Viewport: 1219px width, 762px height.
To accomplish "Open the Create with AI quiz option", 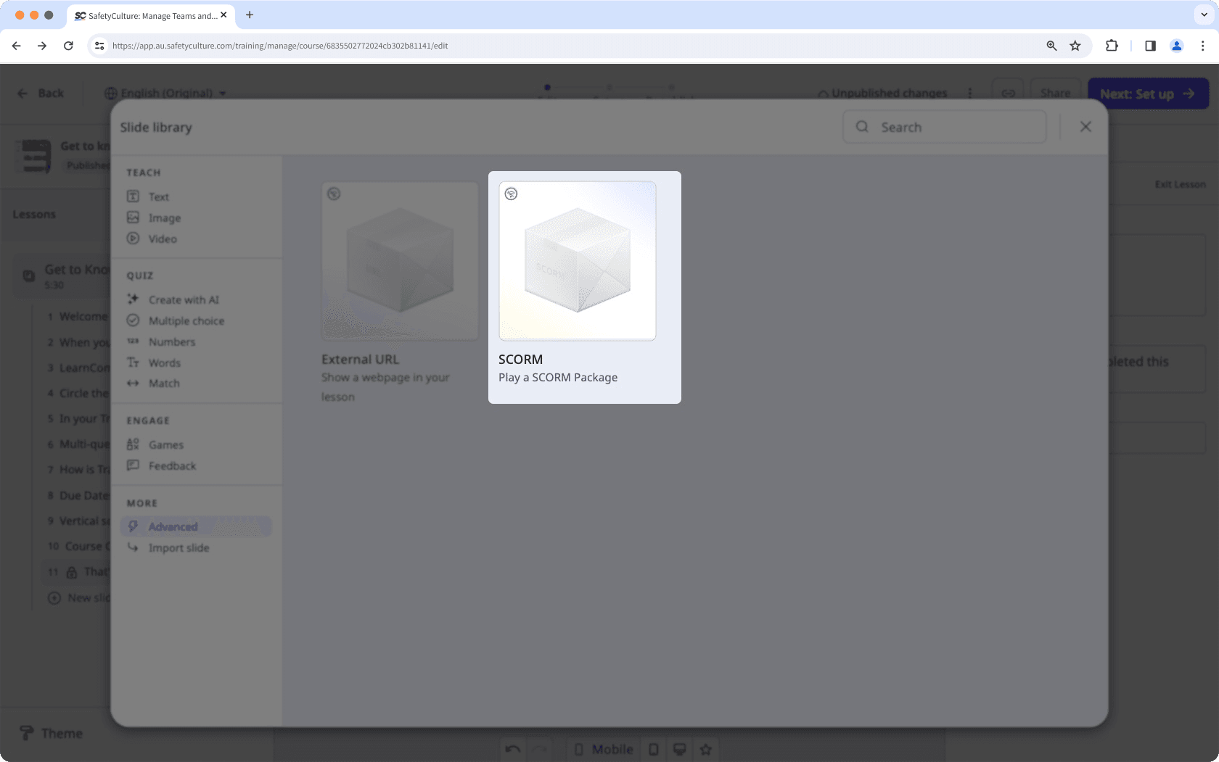I will (x=182, y=299).
